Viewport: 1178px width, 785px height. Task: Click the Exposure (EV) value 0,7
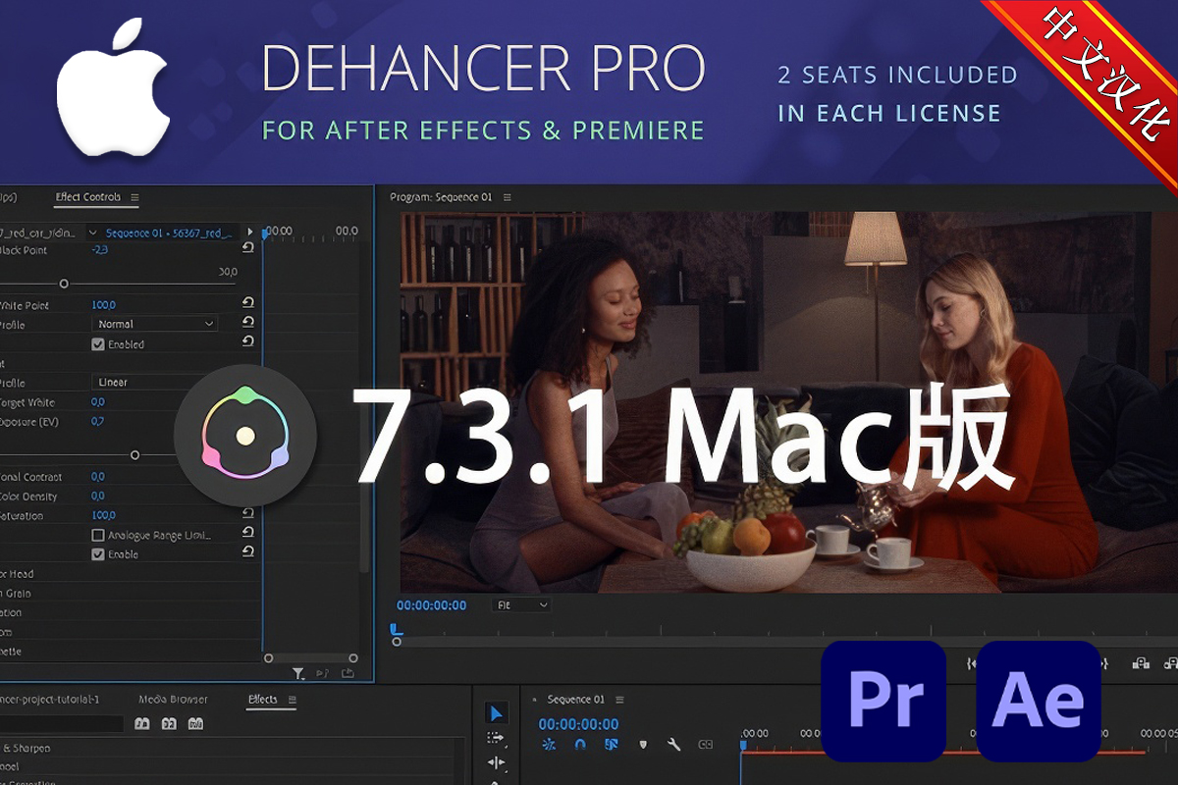tap(97, 421)
